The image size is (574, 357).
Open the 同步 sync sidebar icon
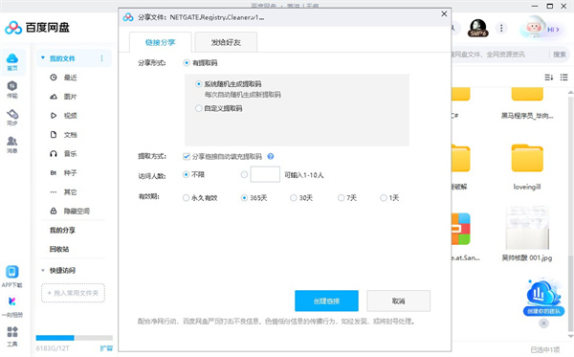point(12,117)
